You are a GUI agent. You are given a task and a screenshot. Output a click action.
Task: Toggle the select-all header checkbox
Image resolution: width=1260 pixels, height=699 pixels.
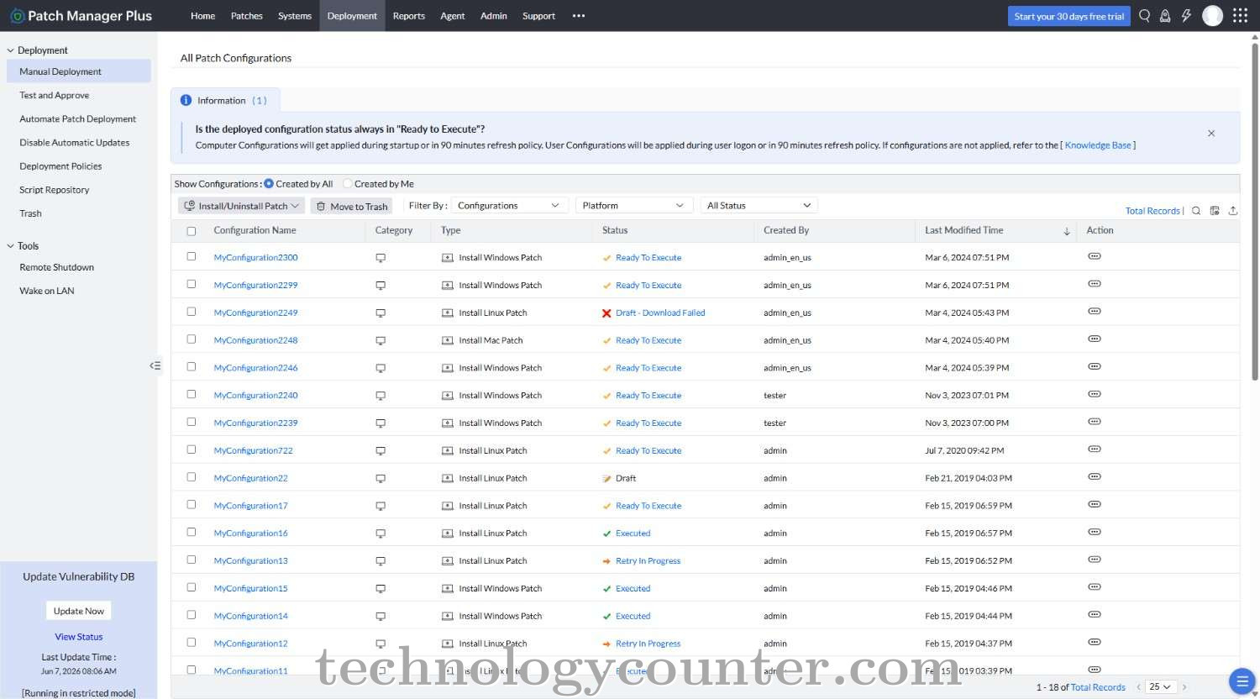[192, 231]
